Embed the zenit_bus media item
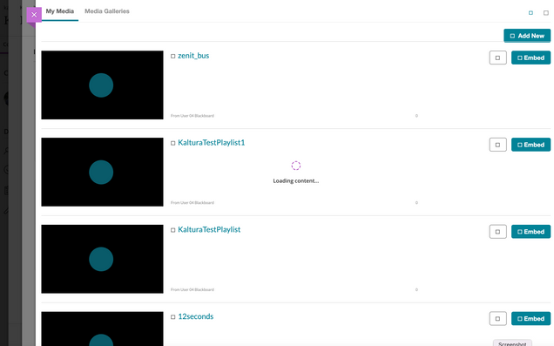Screen dimensions: 554x346 [530, 58]
